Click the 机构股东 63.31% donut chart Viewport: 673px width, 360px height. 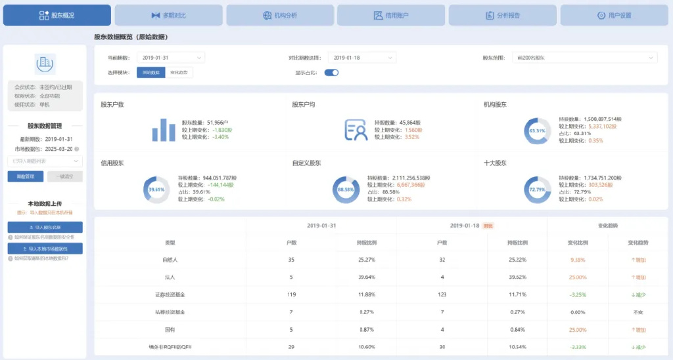[537, 130]
